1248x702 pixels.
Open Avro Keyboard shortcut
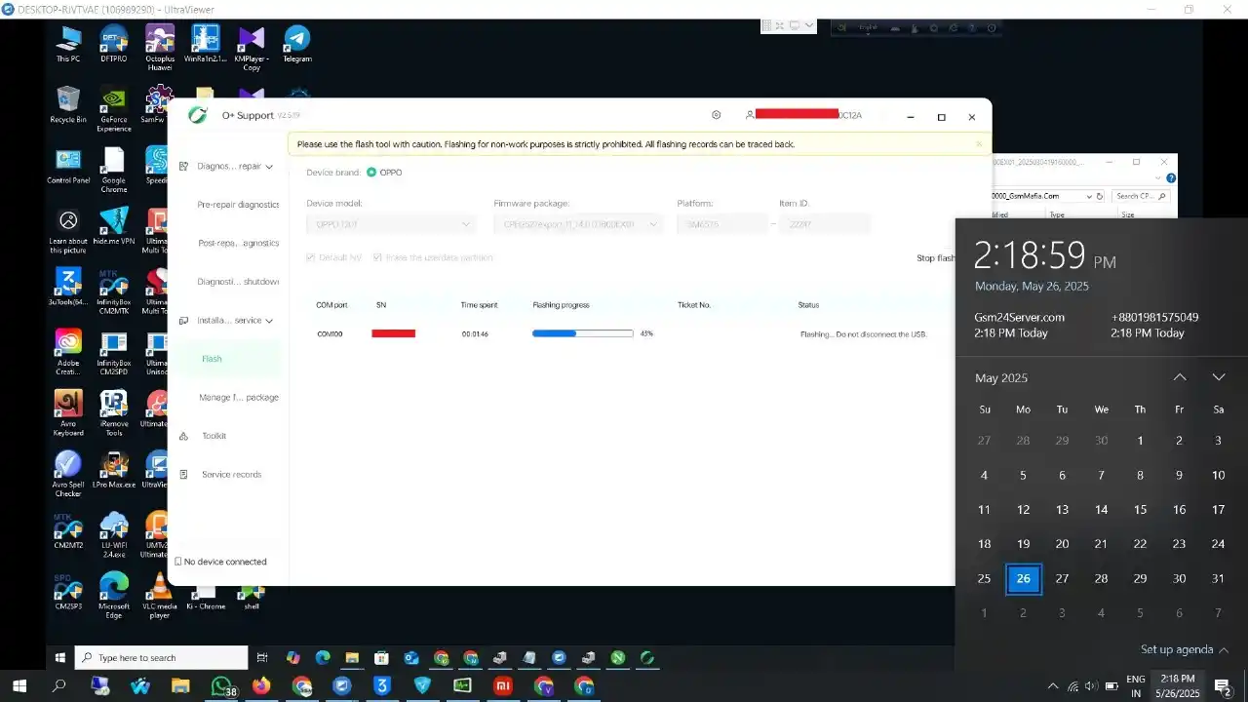point(68,413)
